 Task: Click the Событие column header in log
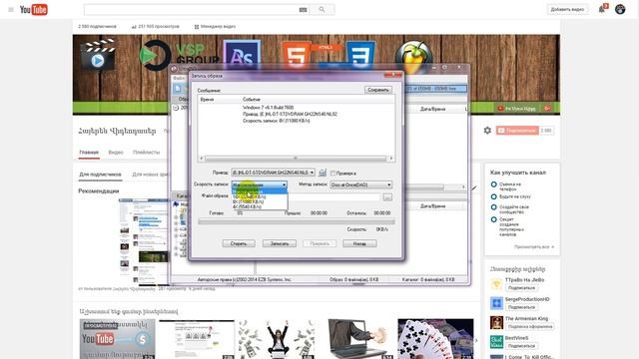252,100
